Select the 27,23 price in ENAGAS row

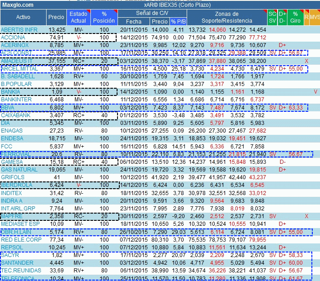coord(56,131)
